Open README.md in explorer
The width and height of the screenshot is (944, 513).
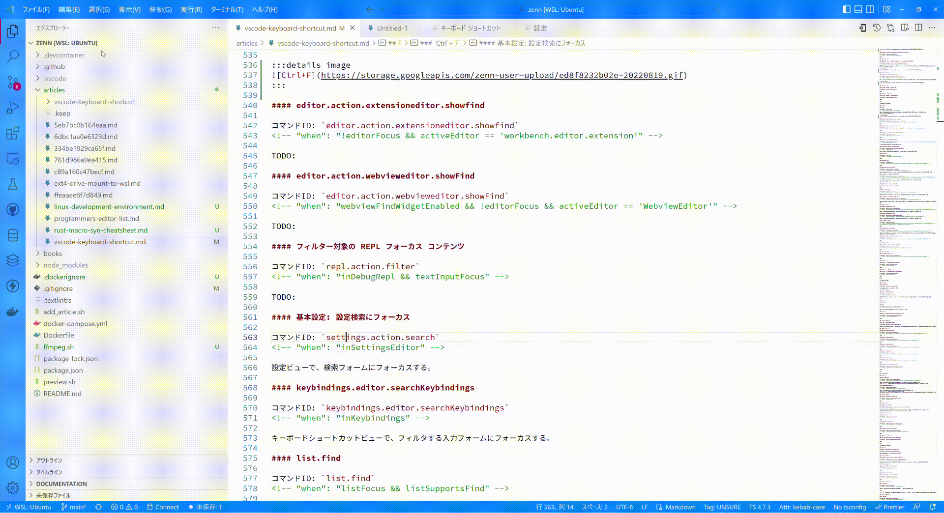pyautogui.click(x=127, y=394)
